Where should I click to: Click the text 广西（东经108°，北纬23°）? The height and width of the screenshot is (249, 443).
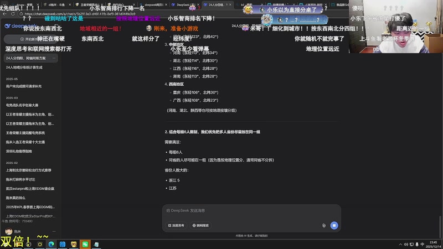click(x=195, y=100)
